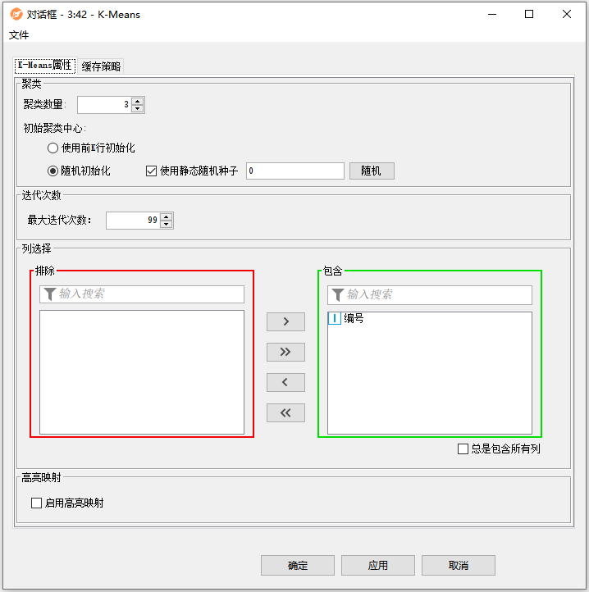Click the move-all-left double arrow button

(285, 412)
